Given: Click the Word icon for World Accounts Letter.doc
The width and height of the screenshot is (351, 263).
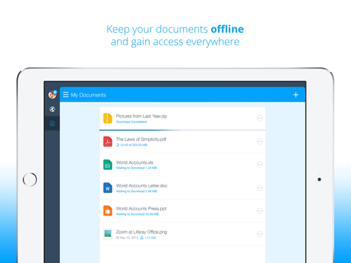Looking at the screenshot, I should tap(107, 187).
